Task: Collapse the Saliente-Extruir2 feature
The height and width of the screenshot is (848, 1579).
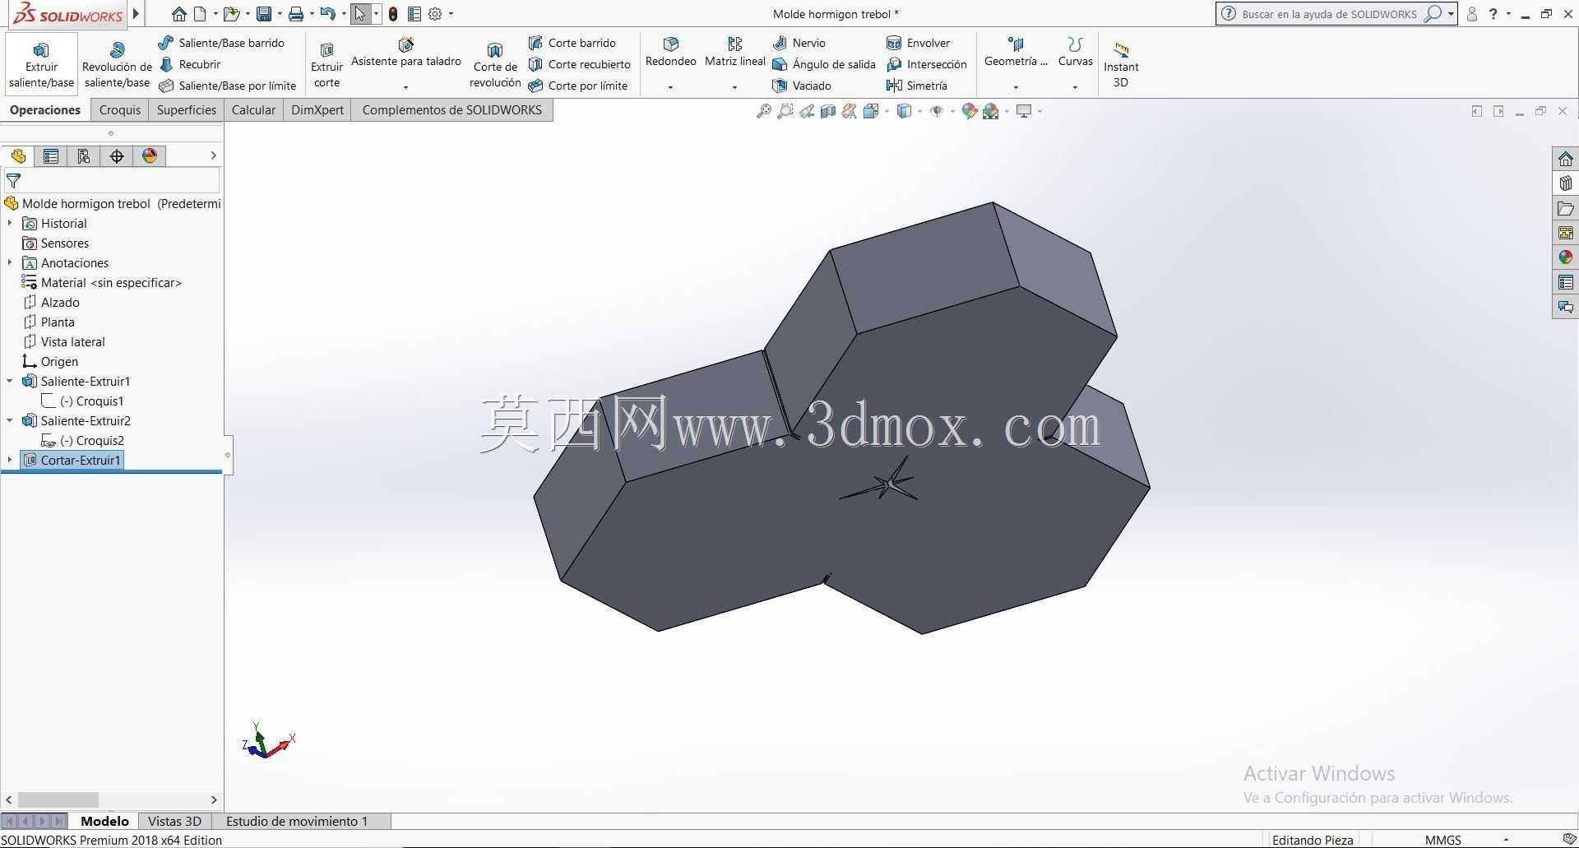Action: point(10,421)
